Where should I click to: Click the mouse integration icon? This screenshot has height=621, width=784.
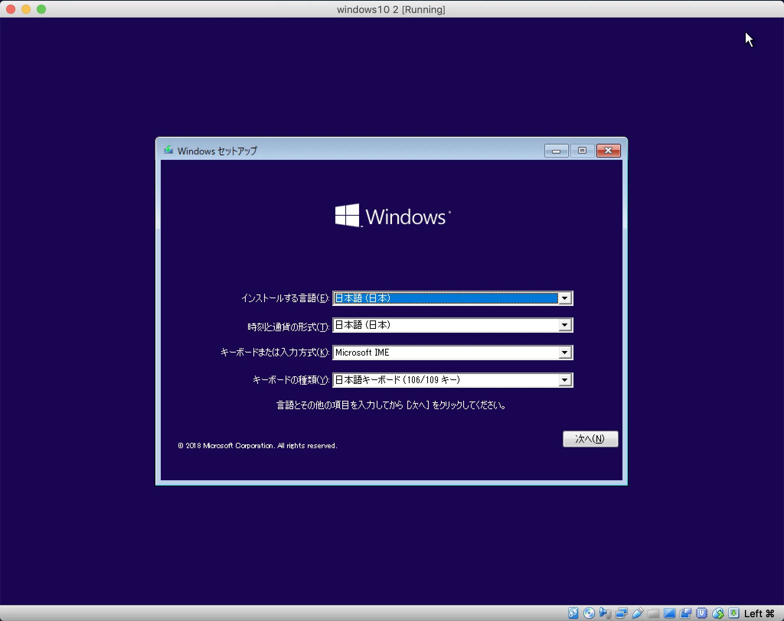coord(718,613)
